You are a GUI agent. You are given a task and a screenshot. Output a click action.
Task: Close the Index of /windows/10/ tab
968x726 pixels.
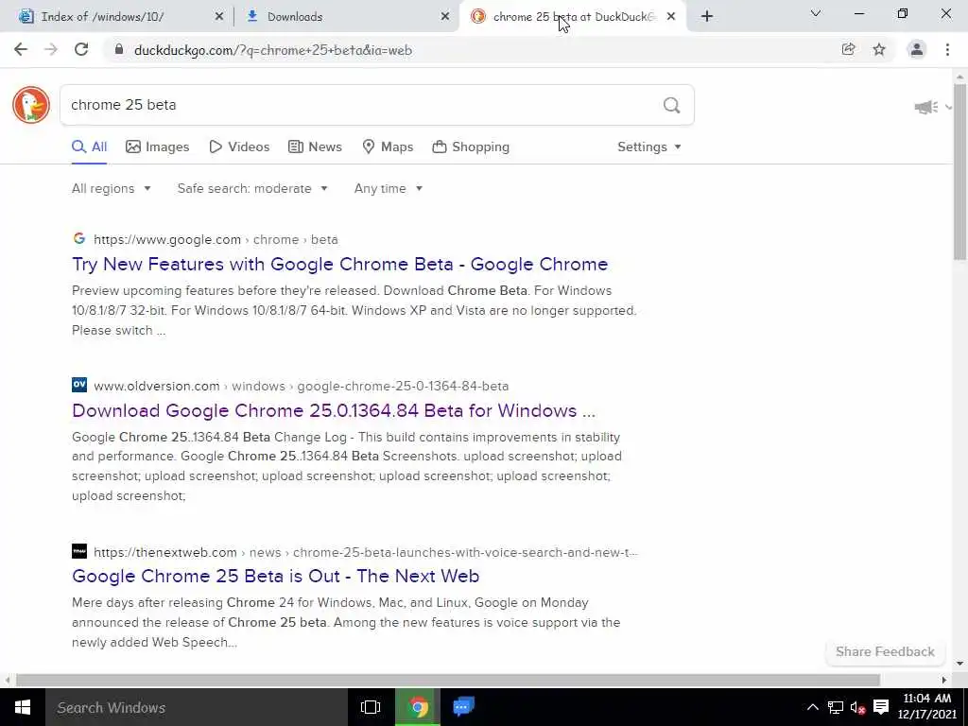(x=219, y=17)
